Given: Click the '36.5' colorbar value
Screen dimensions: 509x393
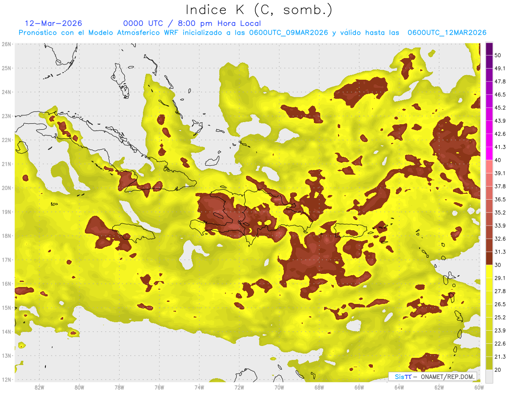Looking at the screenshot, I should click(500, 199).
